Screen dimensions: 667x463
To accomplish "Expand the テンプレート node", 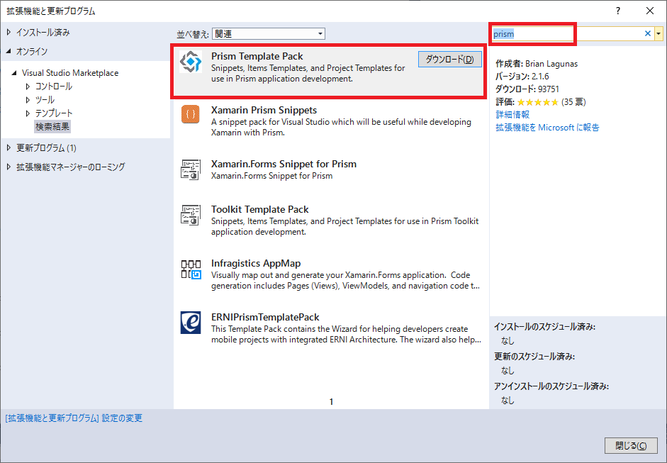I will [x=28, y=113].
